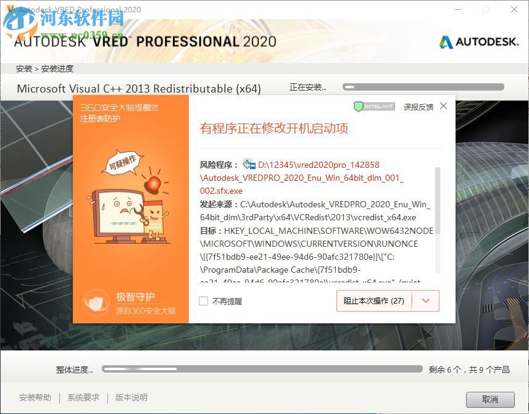The width and height of the screenshot is (529, 414).
Task: Click the Autodesk VRED Professional title icon
Action: coord(9,9)
